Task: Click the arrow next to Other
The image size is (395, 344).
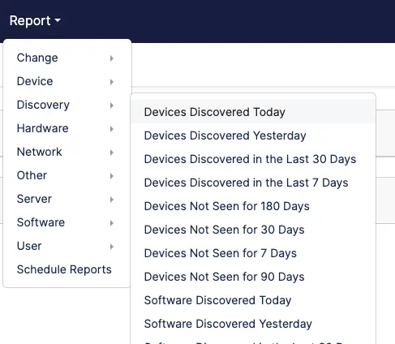Action: point(112,176)
